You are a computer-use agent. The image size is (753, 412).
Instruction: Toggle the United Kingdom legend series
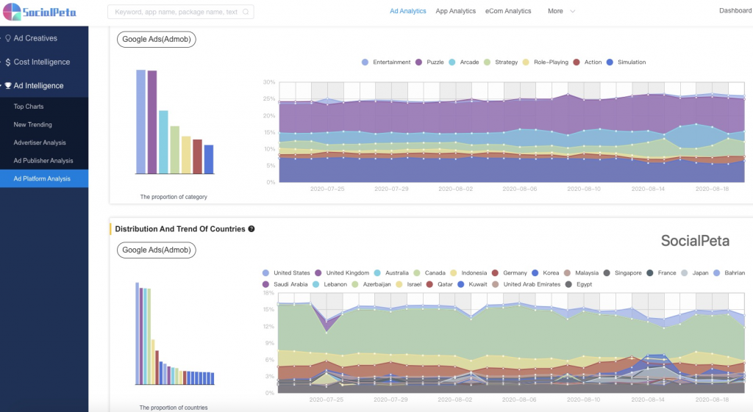[x=342, y=273]
